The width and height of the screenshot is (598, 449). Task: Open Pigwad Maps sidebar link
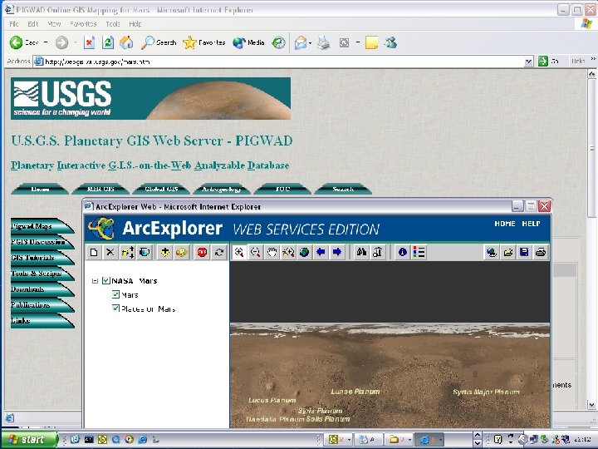click(42, 226)
